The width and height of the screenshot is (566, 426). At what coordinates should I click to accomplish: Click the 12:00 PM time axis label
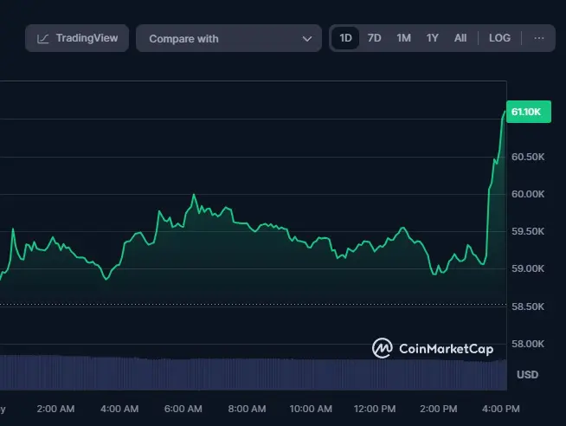click(x=376, y=409)
